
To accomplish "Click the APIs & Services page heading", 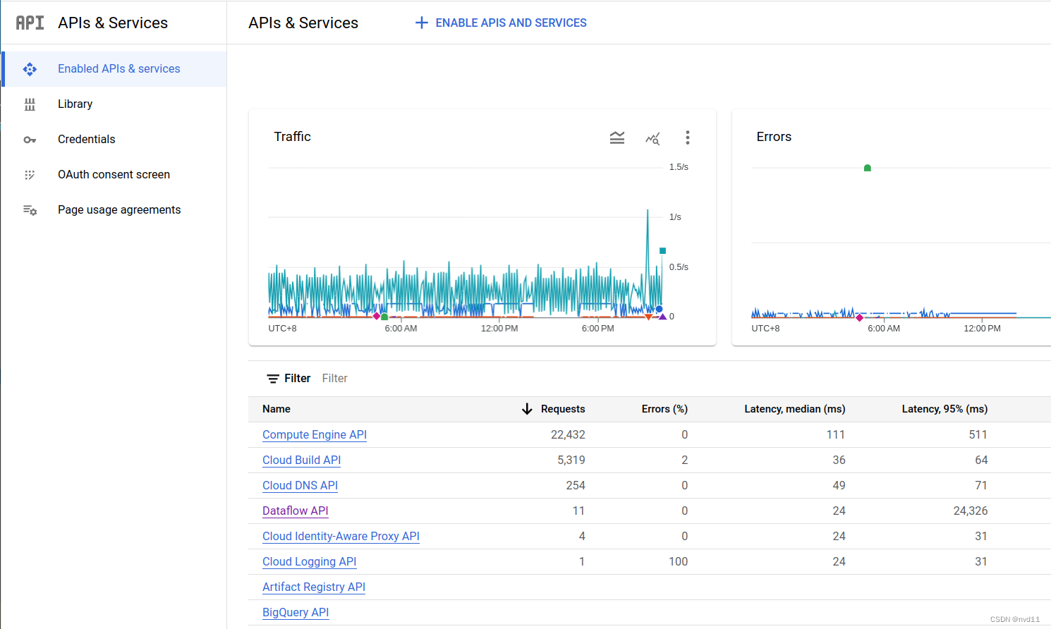I will click(303, 23).
